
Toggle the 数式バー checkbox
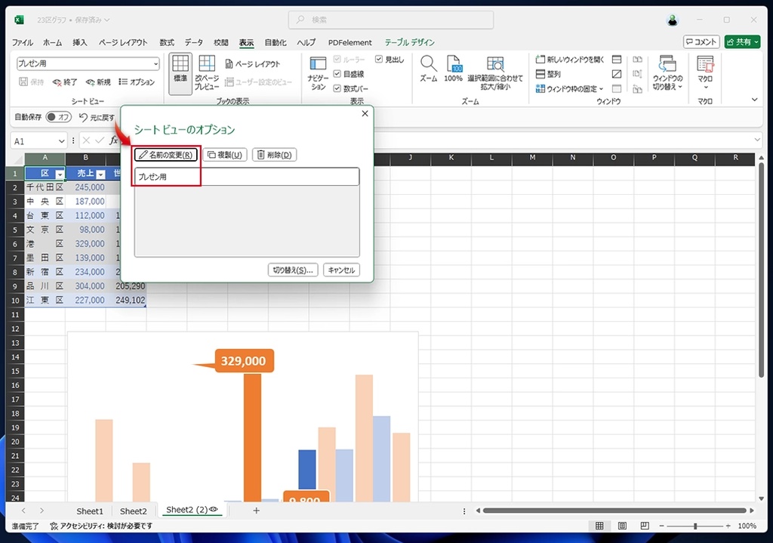(x=337, y=89)
